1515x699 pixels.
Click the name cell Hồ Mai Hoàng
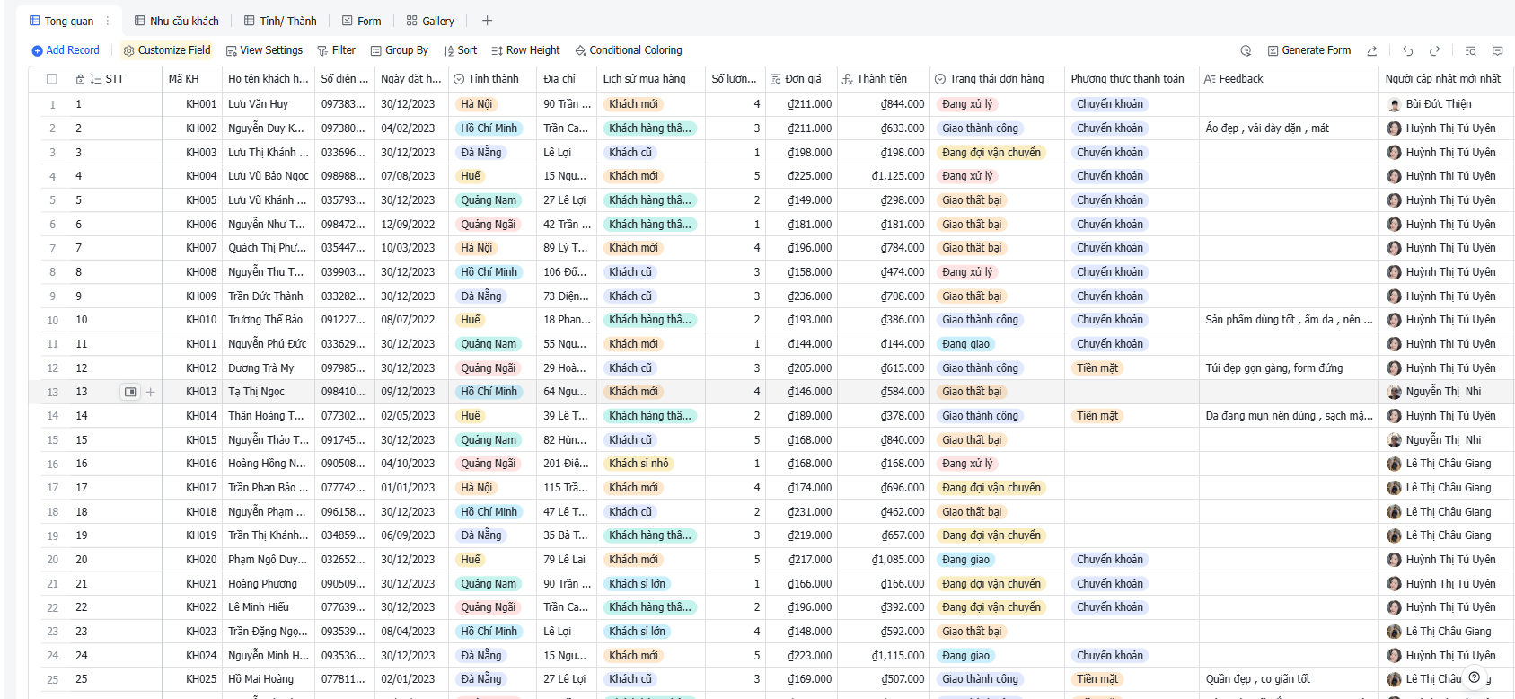(269, 679)
